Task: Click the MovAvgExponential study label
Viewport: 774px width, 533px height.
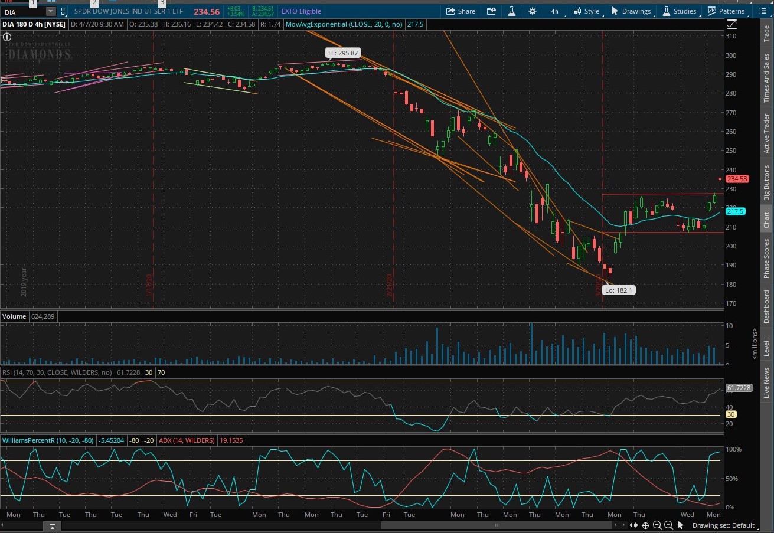Action: tap(344, 24)
